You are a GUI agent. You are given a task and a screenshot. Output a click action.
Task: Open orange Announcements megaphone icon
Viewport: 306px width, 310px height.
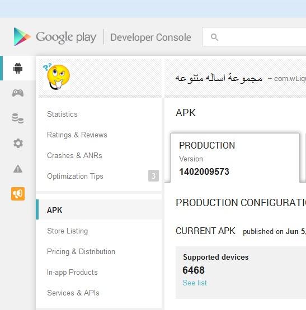point(18,194)
